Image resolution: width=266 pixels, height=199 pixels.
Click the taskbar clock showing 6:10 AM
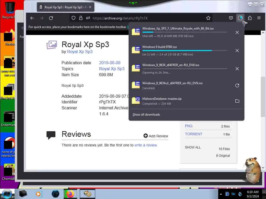[252, 194]
